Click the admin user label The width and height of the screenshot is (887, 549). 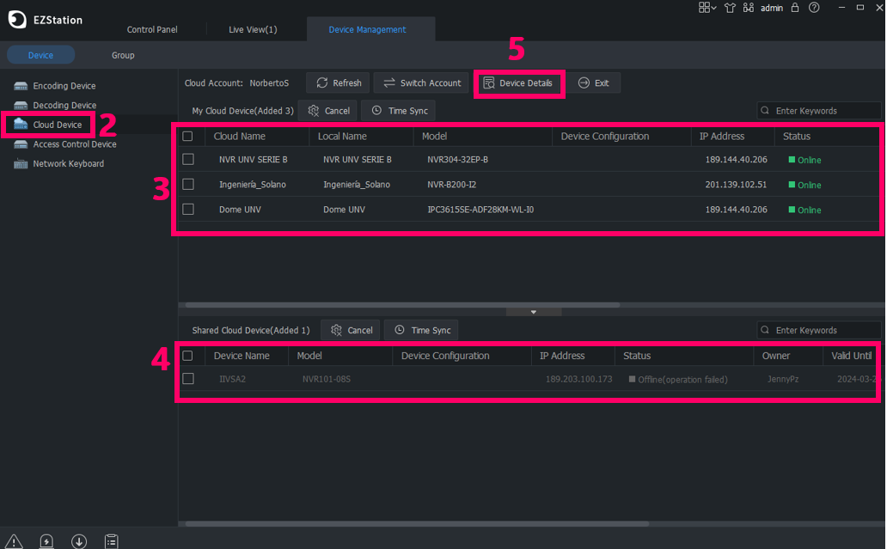pyautogui.click(x=772, y=8)
